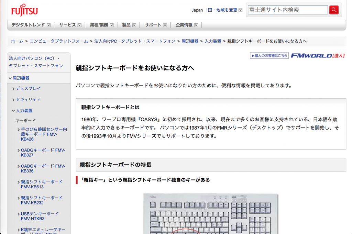Click the 親指シフトキーボードの特長 heading
352x234 pixels.
coord(115,165)
